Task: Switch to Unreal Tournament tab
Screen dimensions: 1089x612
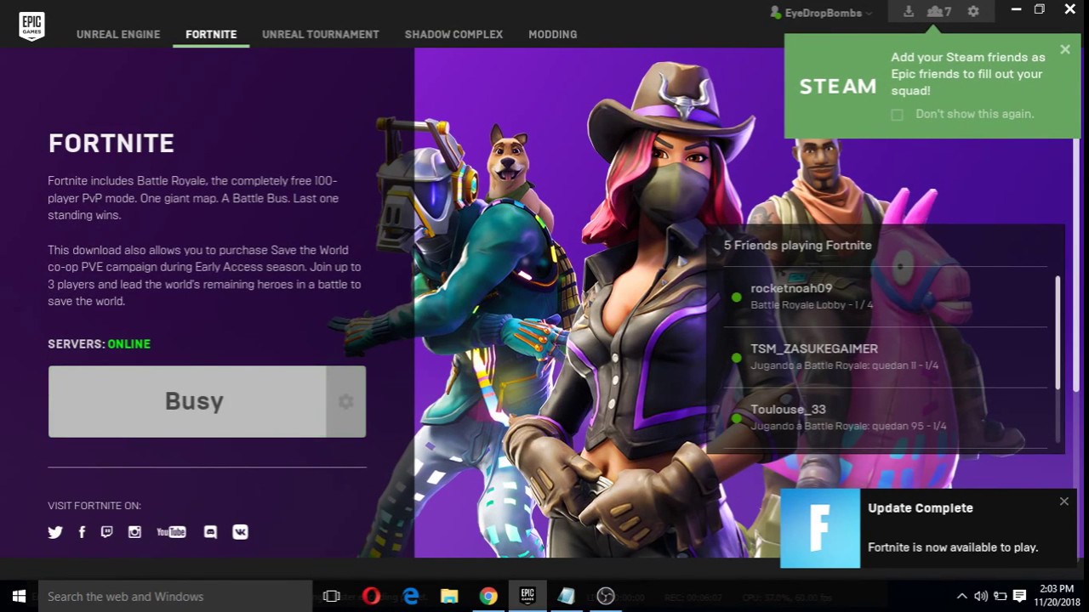Action: click(321, 34)
